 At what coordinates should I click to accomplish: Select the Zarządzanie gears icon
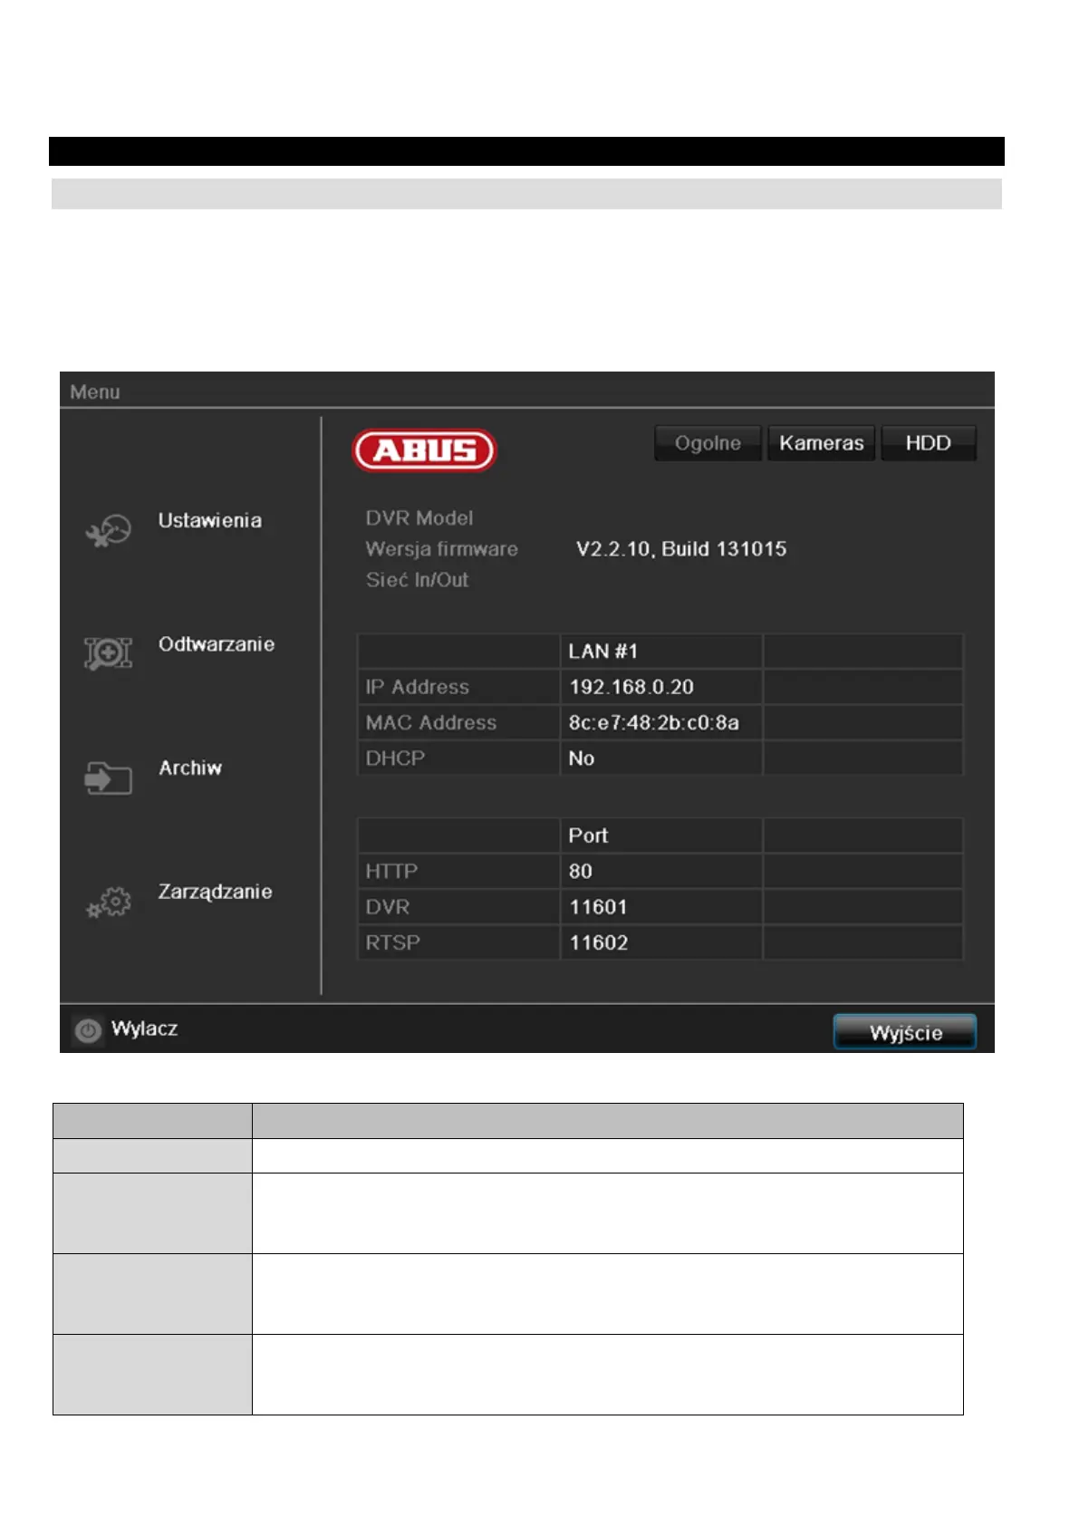[109, 902]
